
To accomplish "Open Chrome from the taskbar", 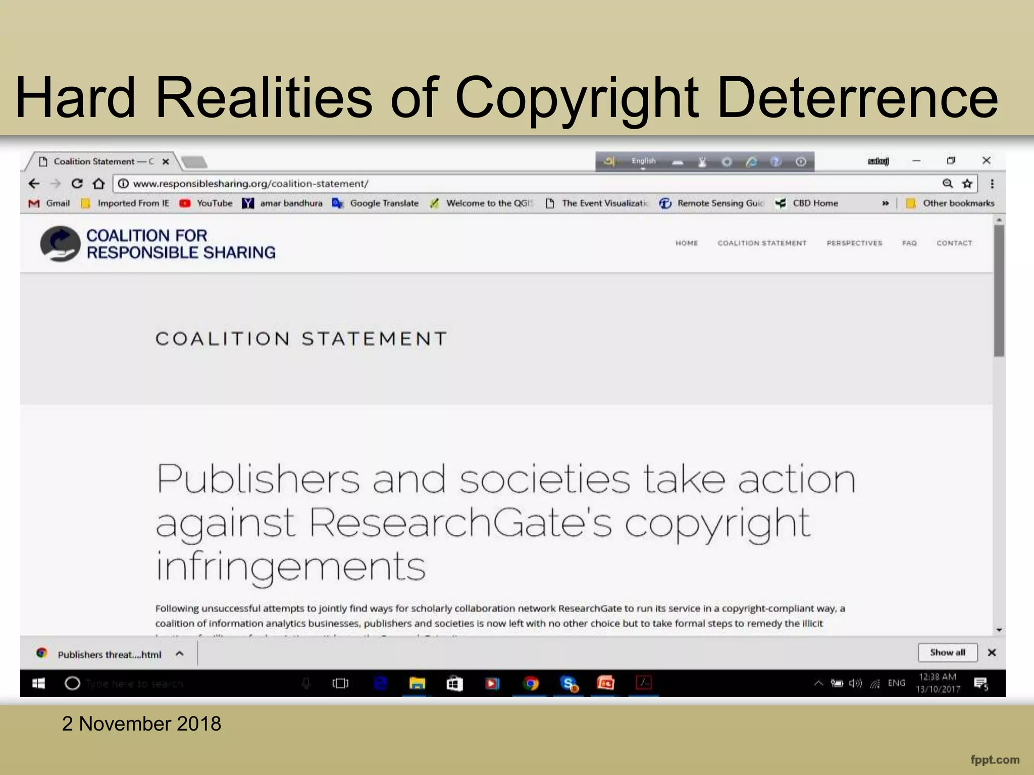I will 530,684.
